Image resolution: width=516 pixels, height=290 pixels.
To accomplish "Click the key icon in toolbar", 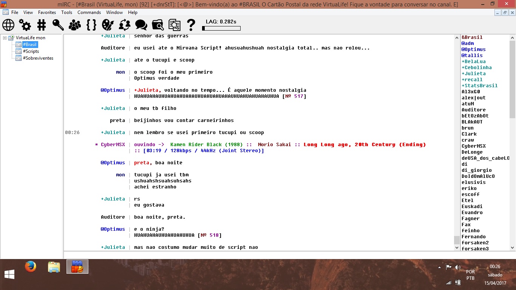I will click(58, 25).
